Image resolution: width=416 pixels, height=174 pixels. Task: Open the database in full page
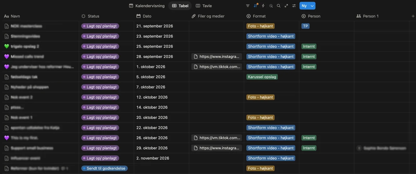(x=286, y=6)
